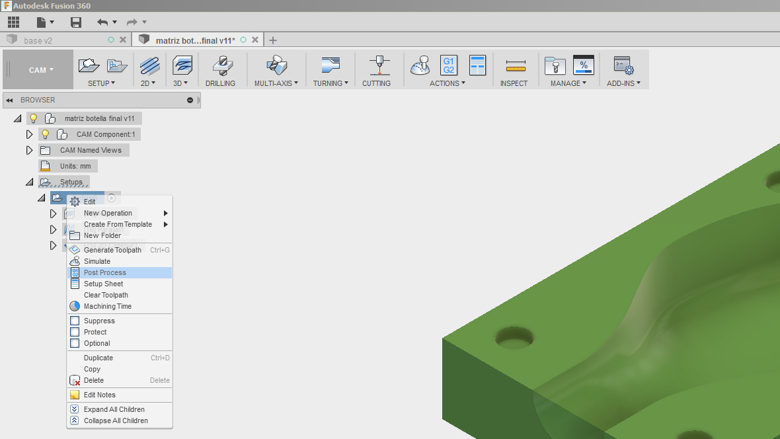This screenshot has height=439, width=780.
Task: Expand the CAM Component:1 tree node
Action: pos(29,134)
